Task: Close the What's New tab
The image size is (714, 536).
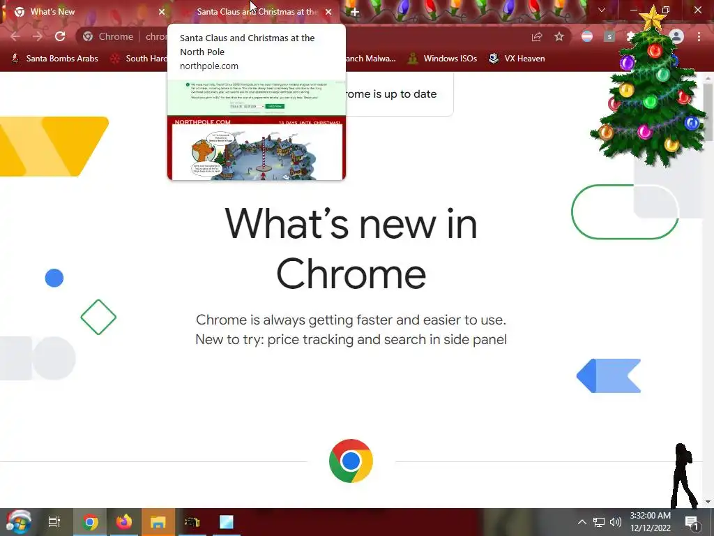Action: 162,12
